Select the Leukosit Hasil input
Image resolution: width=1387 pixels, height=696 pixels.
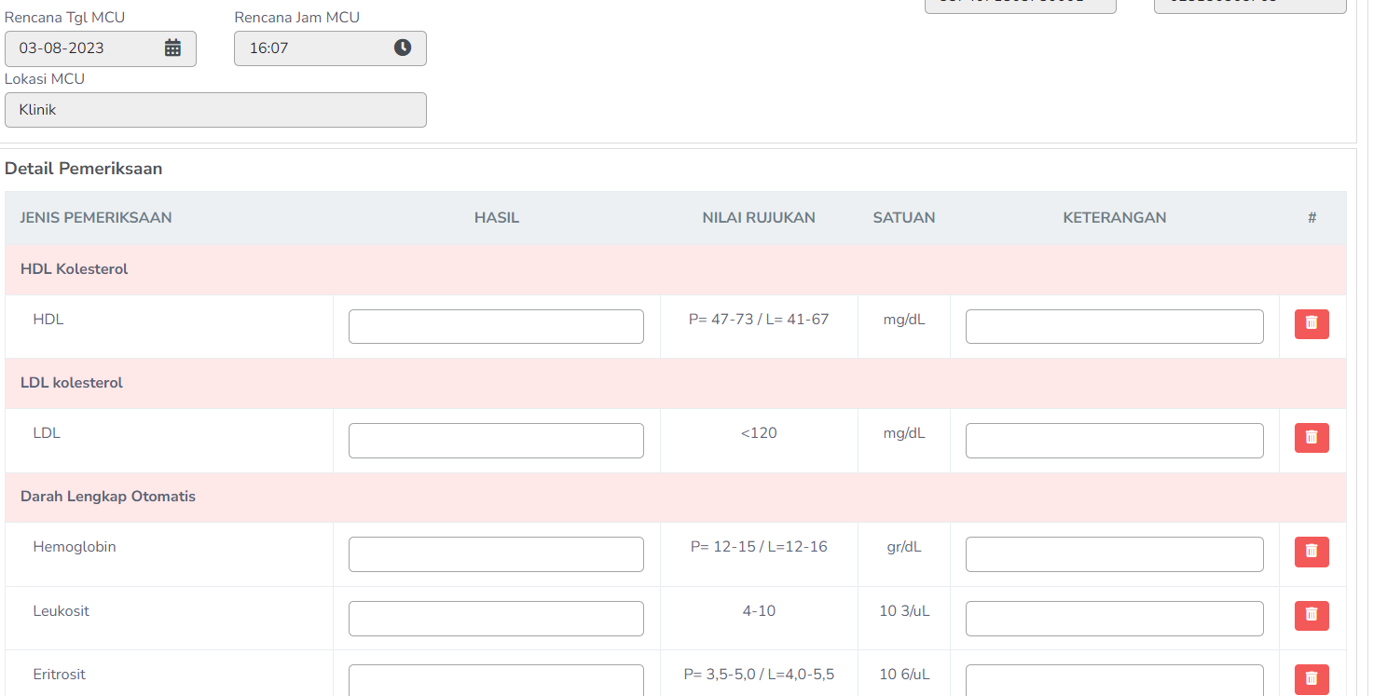tap(496, 619)
